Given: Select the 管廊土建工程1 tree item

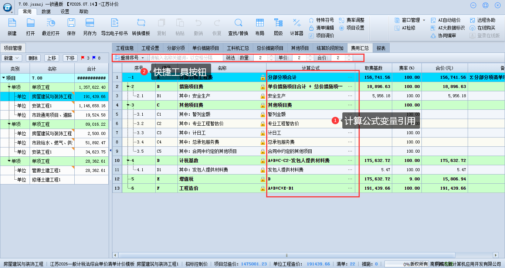Looking at the screenshot, I should click(x=54, y=170).
